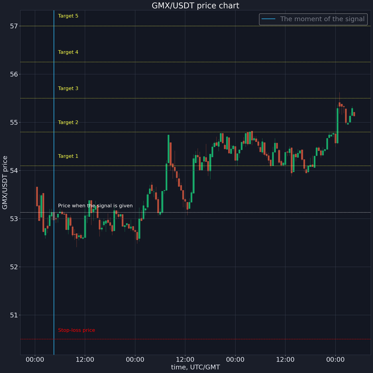Click the Target 5 label
373x373 pixels.
68,16
